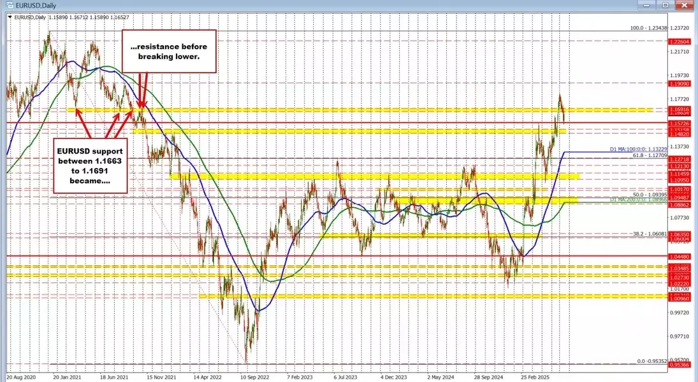The width and height of the screenshot is (698, 382).
Task: Select the 'resistance before breaking lower' annotation box
Action: 169,52
